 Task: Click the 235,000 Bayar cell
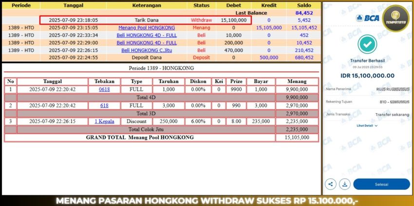[261, 121]
